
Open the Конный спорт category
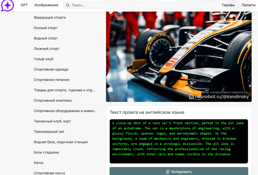pyautogui.click(x=46, y=28)
